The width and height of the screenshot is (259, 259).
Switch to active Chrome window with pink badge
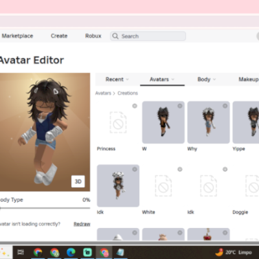104,252
